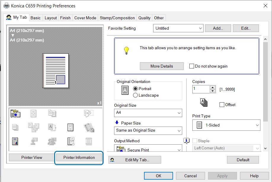Open the Favorite Setting Untitled dropdown
Image resolution: width=272 pixels, height=182 pixels.
tap(200, 28)
